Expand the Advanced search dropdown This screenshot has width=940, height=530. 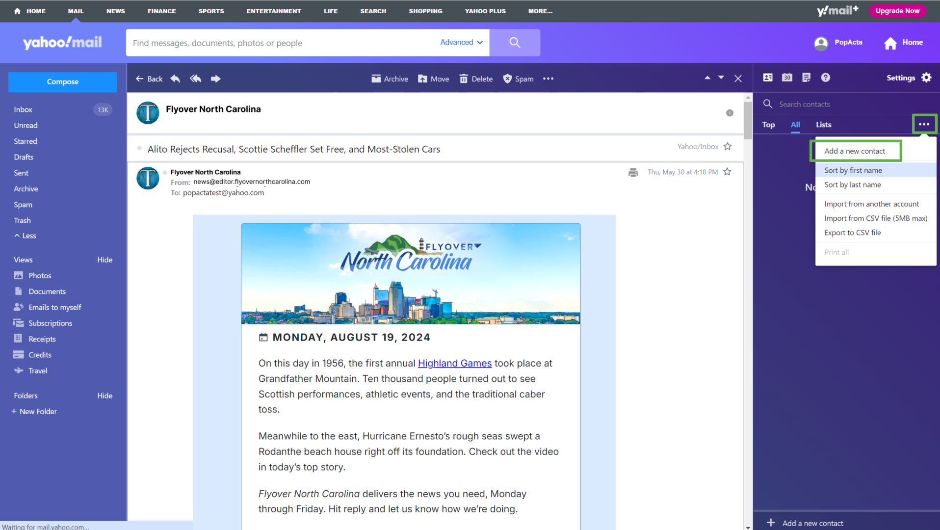(x=461, y=42)
